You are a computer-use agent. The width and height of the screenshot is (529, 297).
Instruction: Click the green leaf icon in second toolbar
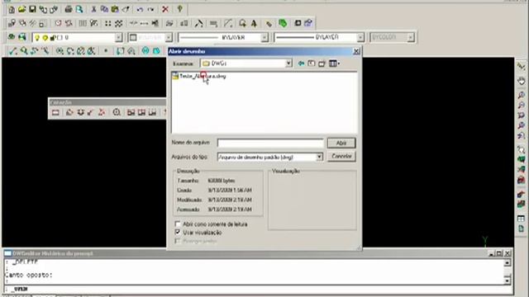[x=283, y=23]
